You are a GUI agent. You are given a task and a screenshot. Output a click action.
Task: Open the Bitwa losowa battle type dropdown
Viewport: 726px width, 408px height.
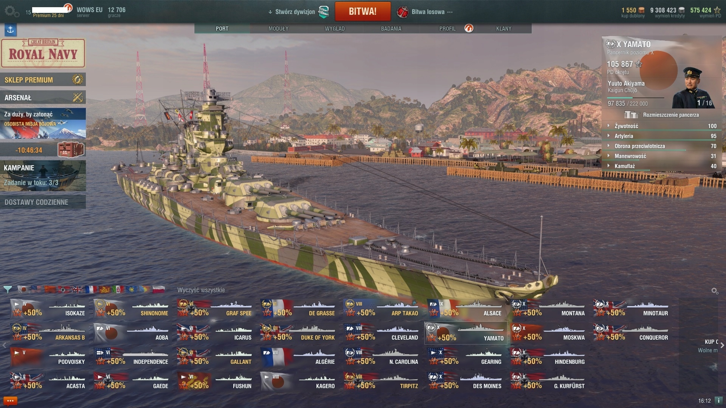pos(424,12)
